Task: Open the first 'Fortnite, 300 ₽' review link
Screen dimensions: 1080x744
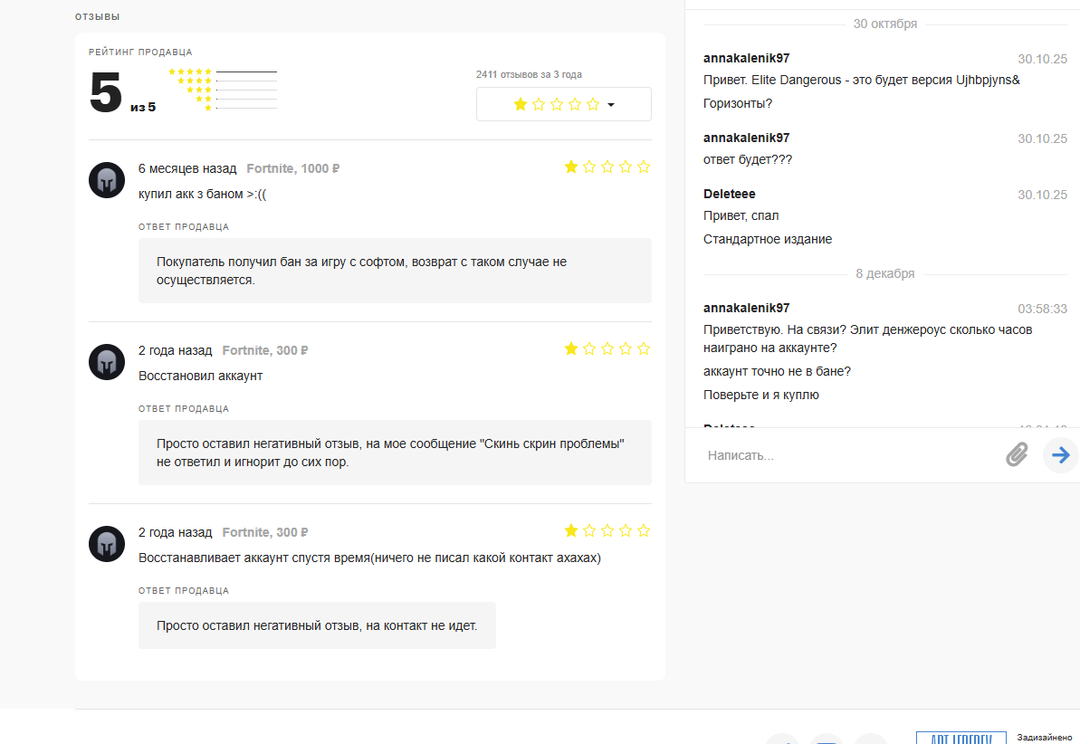Action: [x=265, y=350]
